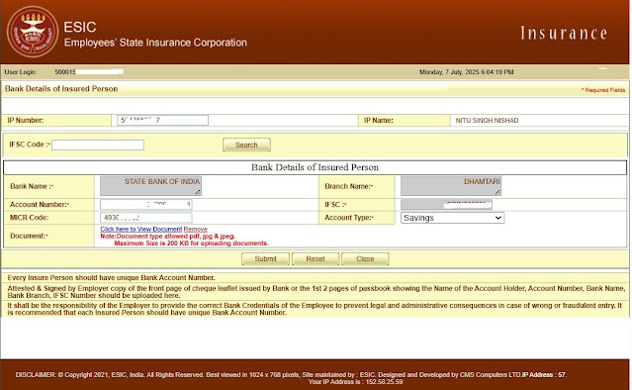This screenshot has height=390, width=632.
Task: Open the Account Type Savings dropdown
Action: pyautogui.click(x=452, y=218)
